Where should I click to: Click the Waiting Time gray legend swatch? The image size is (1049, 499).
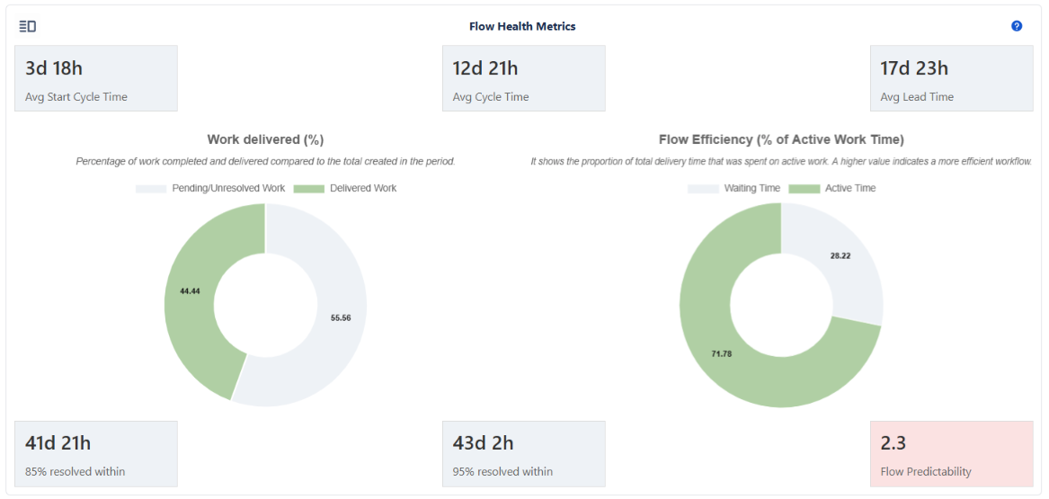[703, 189]
